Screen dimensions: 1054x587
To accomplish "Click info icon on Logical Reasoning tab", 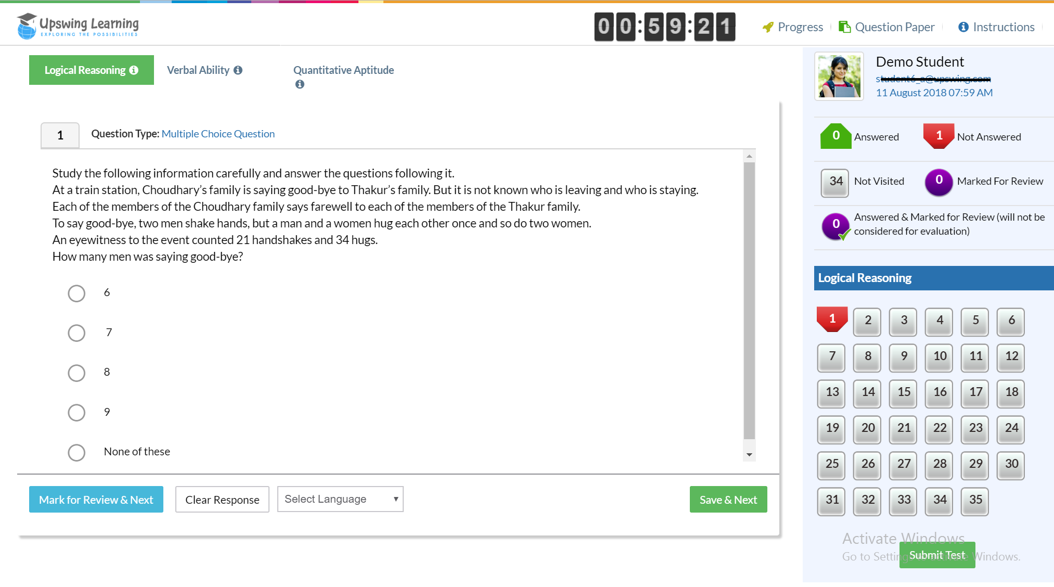I will 134,70.
